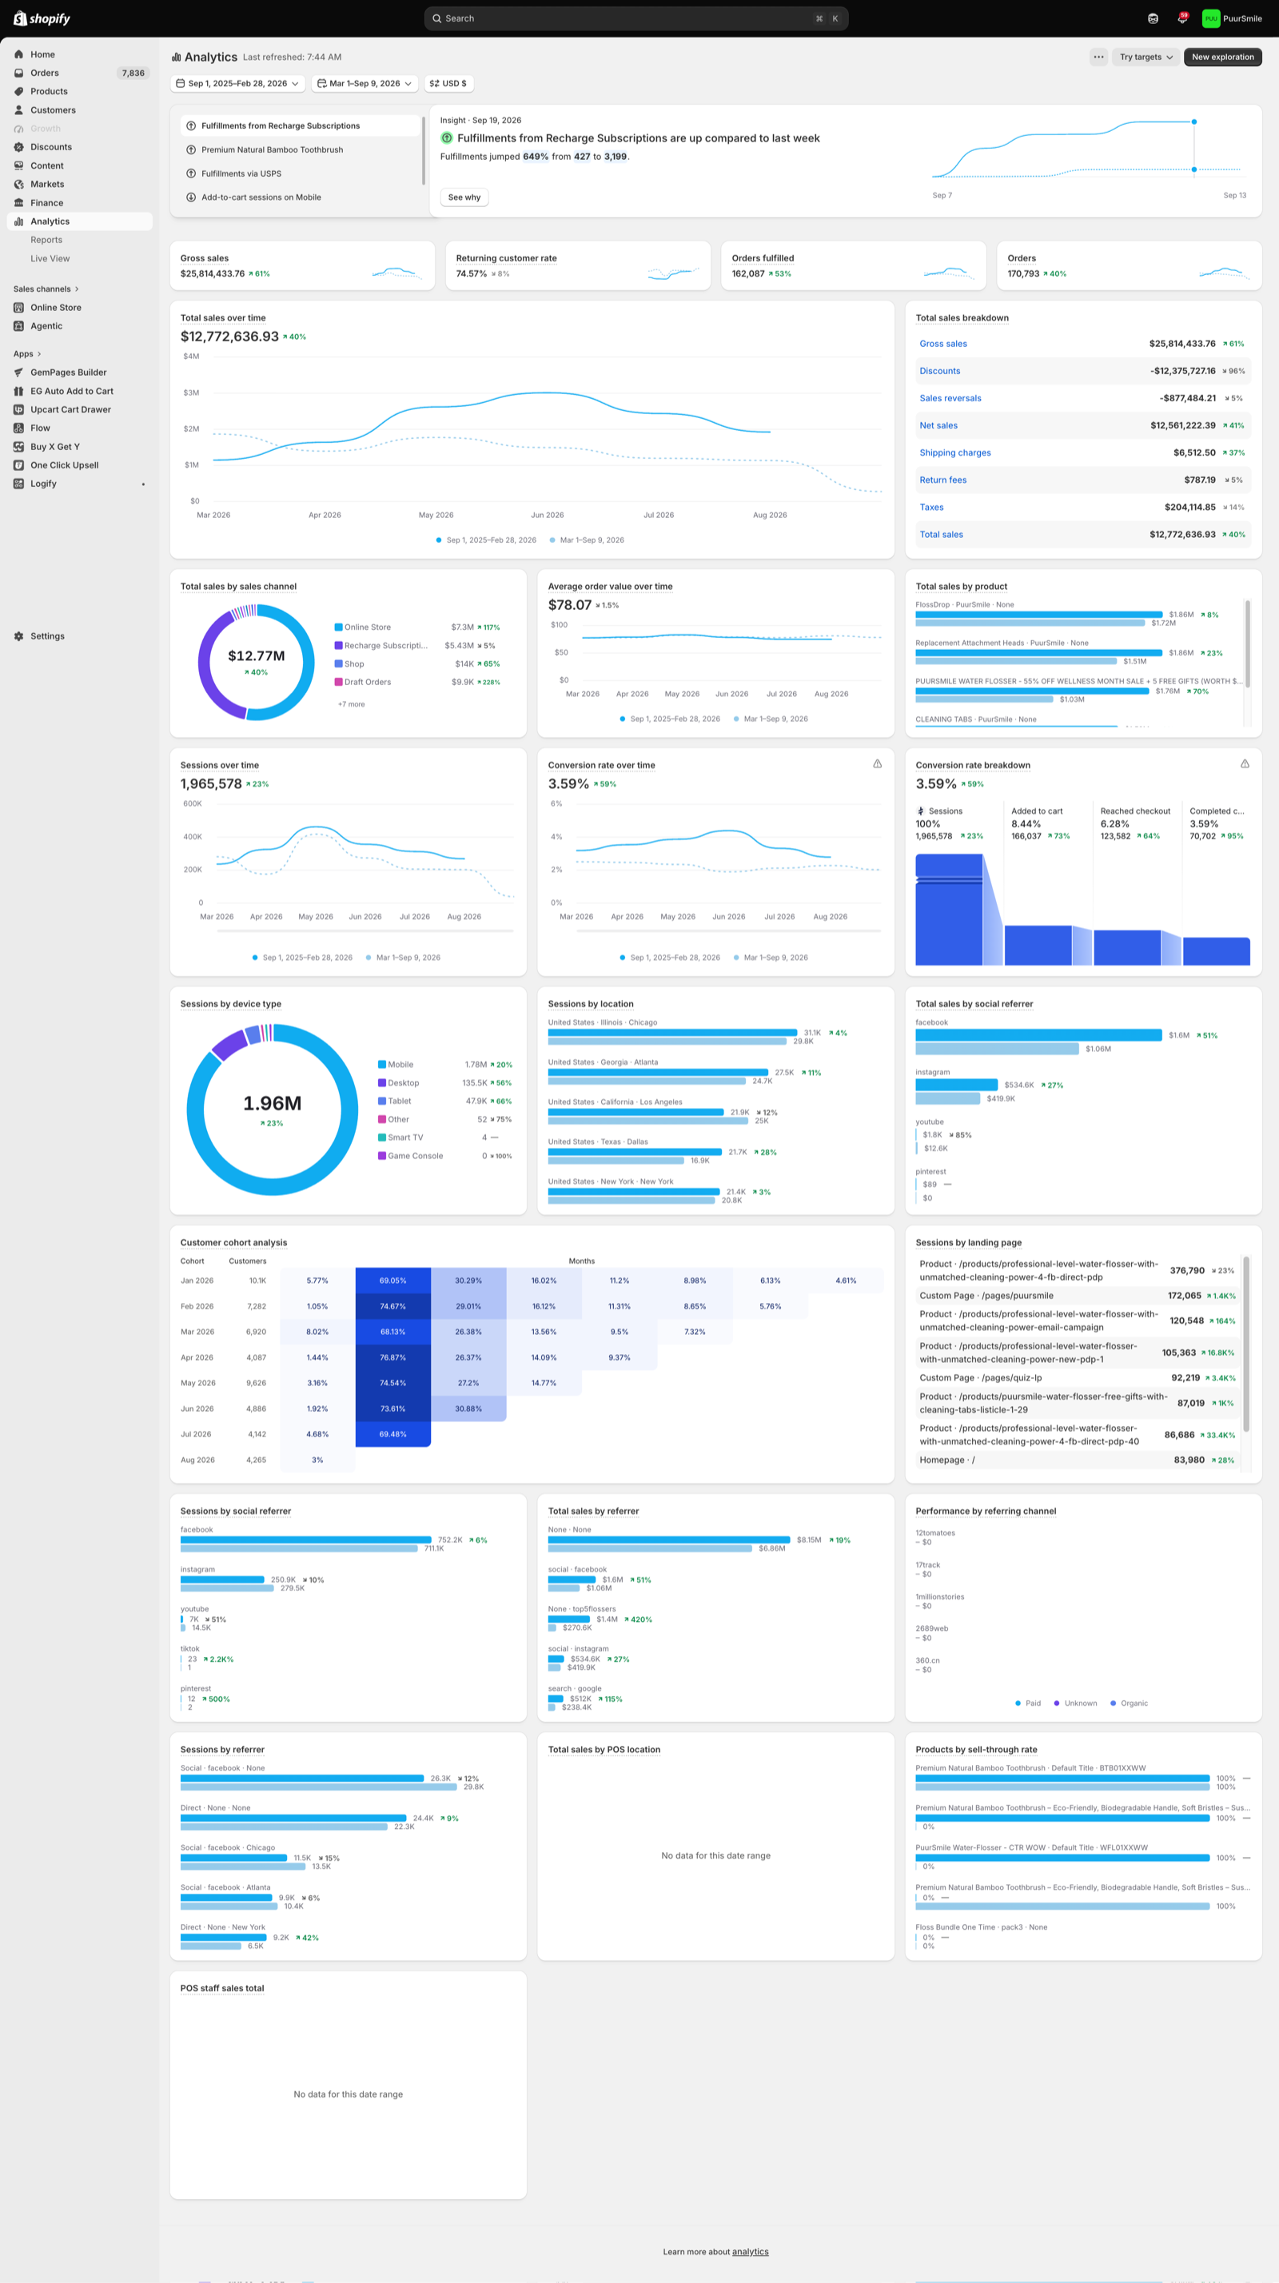Screen dimensions: 1279x2283
Task: Select Add-to-cart sessions on Mobile insight
Action: click(301, 197)
